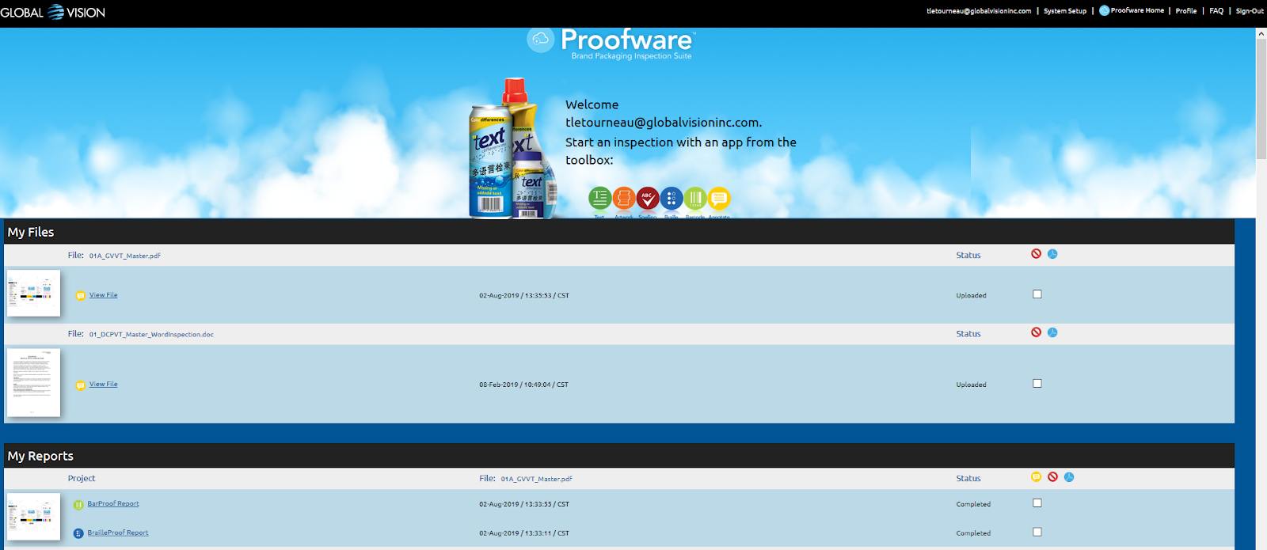Open the BarProof Report link
The image size is (1267, 550).
click(x=113, y=504)
